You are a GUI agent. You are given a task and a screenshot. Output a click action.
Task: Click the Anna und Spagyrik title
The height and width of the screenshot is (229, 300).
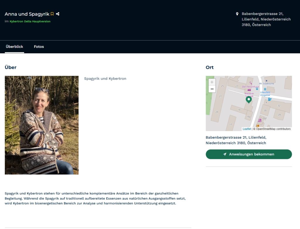pos(27,14)
